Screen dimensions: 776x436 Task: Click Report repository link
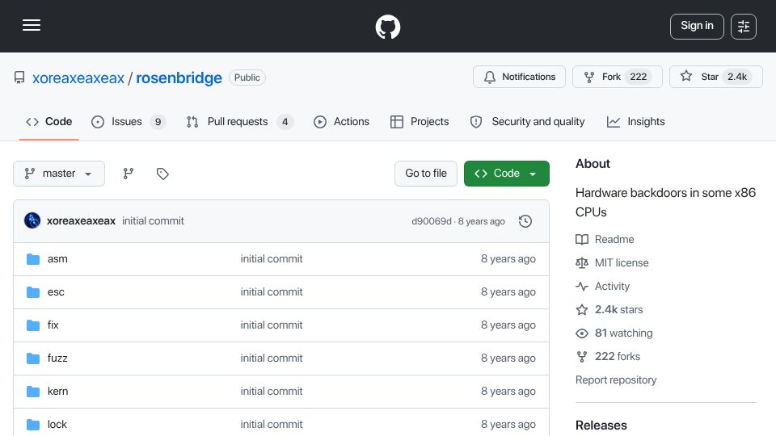click(616, 380)
